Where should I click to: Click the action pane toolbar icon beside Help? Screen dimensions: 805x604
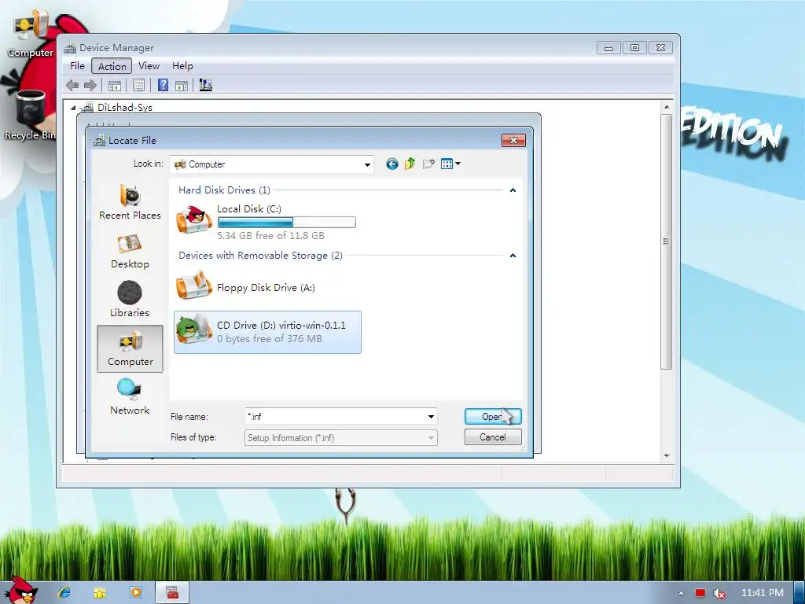(x=182, y=85)
